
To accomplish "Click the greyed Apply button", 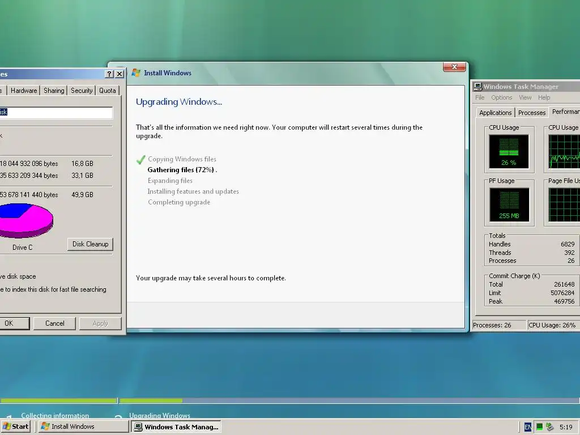I will pyautogui.click(x=100, y=323).
